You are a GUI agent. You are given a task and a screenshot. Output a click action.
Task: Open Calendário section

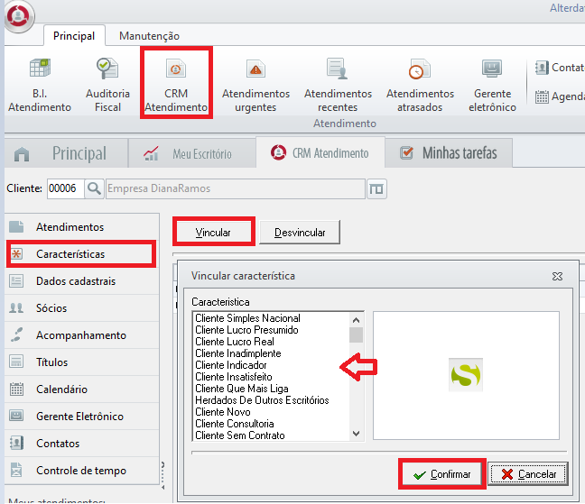[82, 389]
